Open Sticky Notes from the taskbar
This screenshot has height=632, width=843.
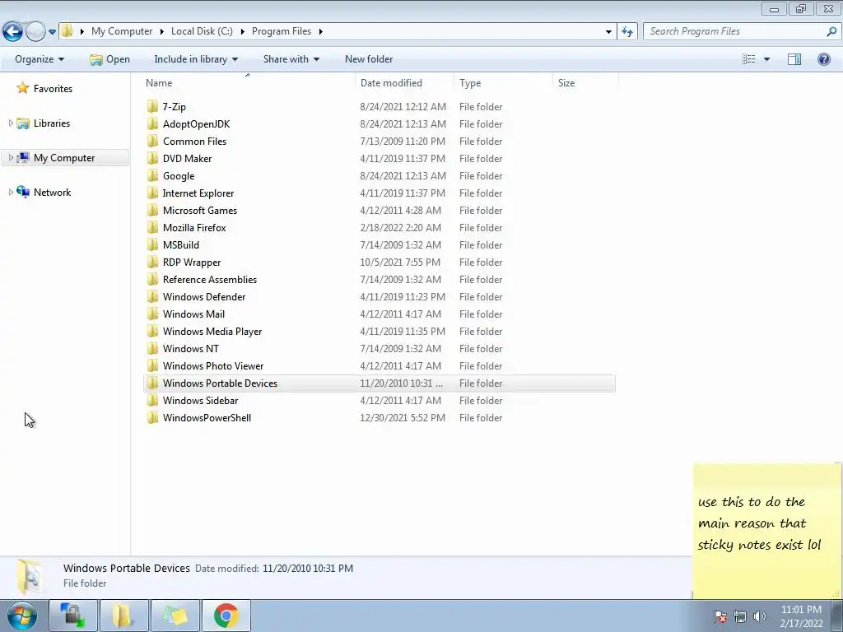175,616
